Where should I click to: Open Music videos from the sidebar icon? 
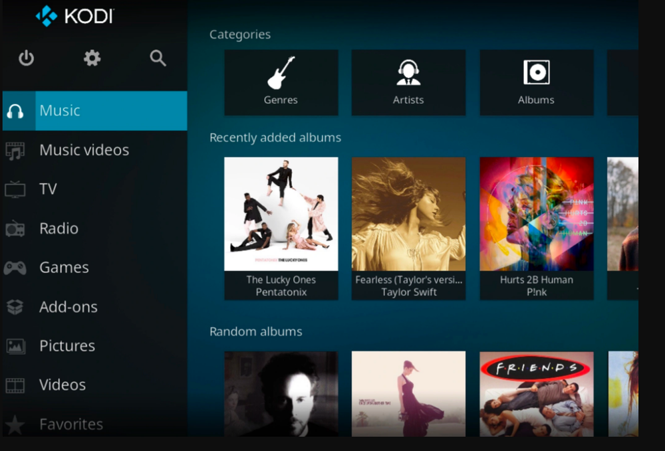coord(16,149)
